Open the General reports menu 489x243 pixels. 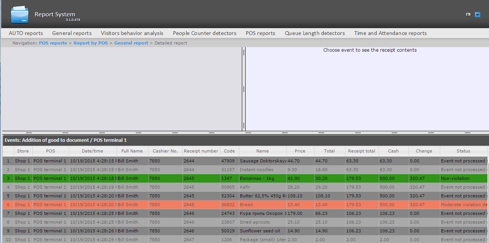(72, 33)
